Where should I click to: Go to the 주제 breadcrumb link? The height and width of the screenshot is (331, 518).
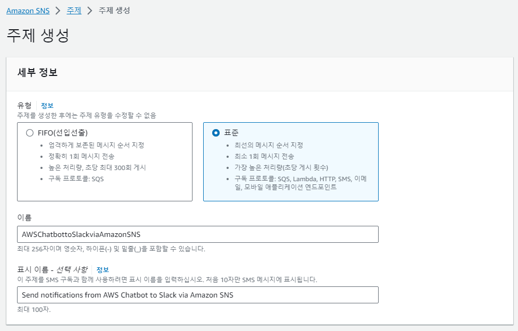click(x=74, y=11)
